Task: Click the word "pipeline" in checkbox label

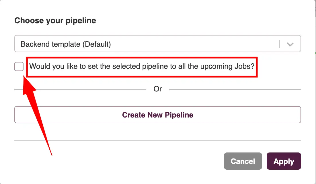Action: (x=155, y=66)
